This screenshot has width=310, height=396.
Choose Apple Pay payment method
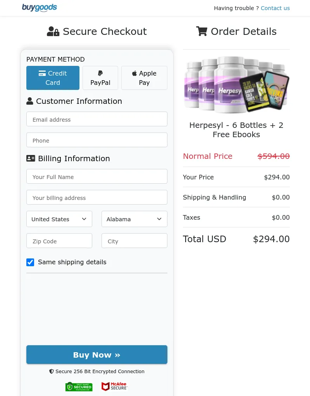point(144,78)
